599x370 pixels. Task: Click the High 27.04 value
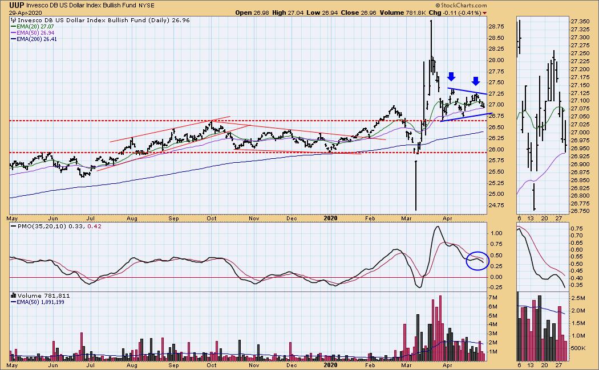coord(288,13)
